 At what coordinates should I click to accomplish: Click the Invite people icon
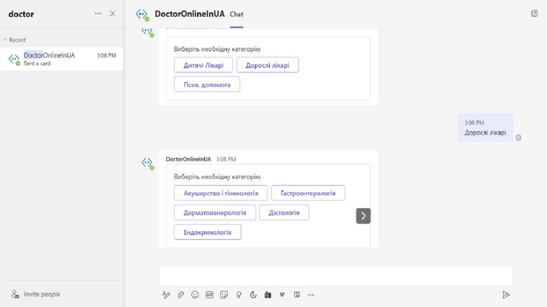(15, 294)
